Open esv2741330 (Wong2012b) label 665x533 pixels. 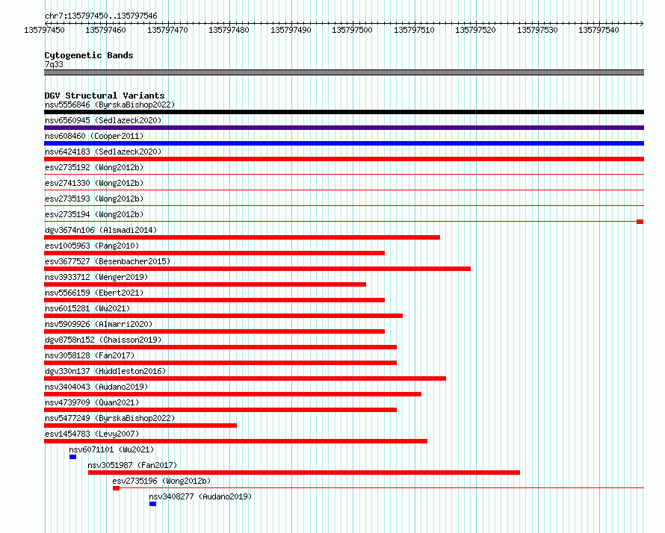click(94, 183)
